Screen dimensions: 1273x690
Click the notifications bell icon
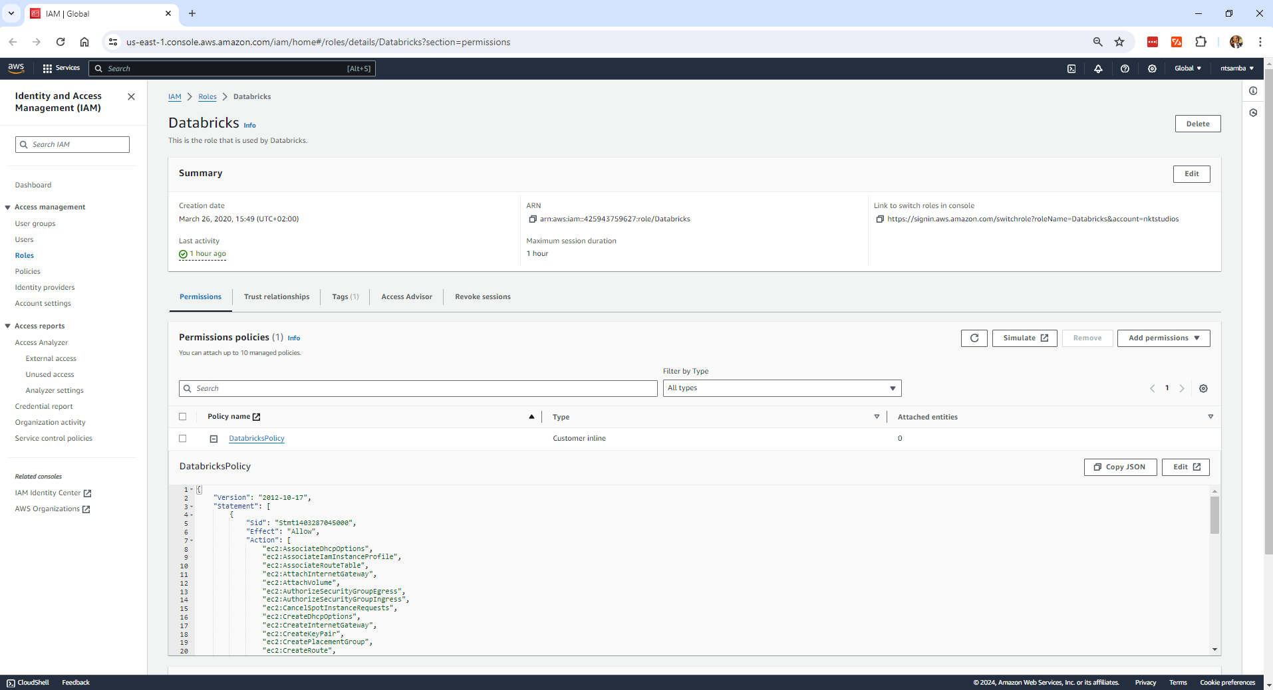[x=1098, y=68]
